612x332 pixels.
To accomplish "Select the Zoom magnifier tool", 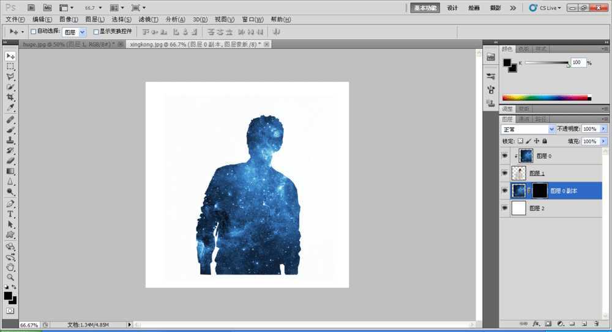I will click(x=10, y=277).
